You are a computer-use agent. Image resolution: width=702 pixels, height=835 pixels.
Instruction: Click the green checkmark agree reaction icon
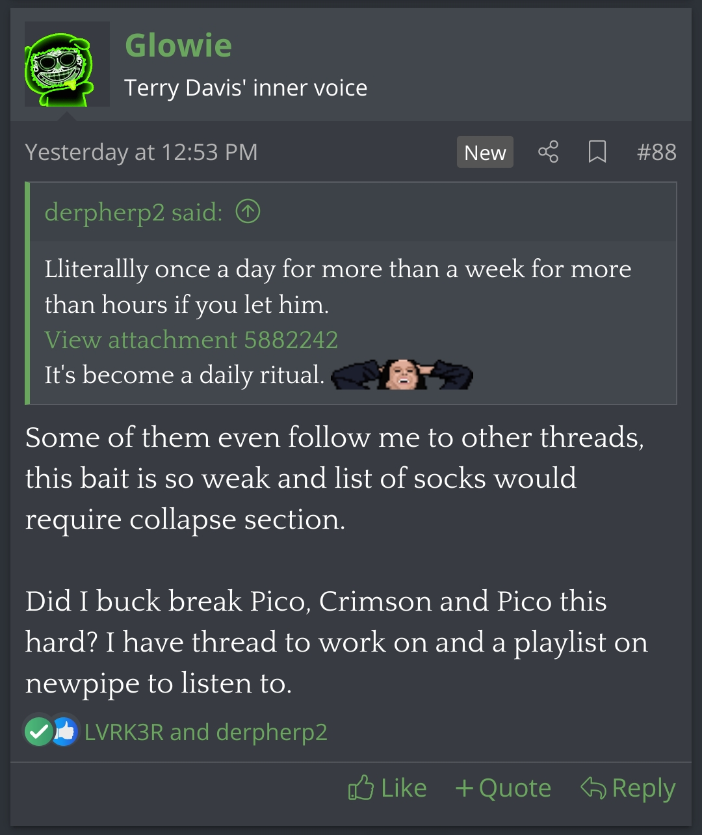tap(38, 732)
